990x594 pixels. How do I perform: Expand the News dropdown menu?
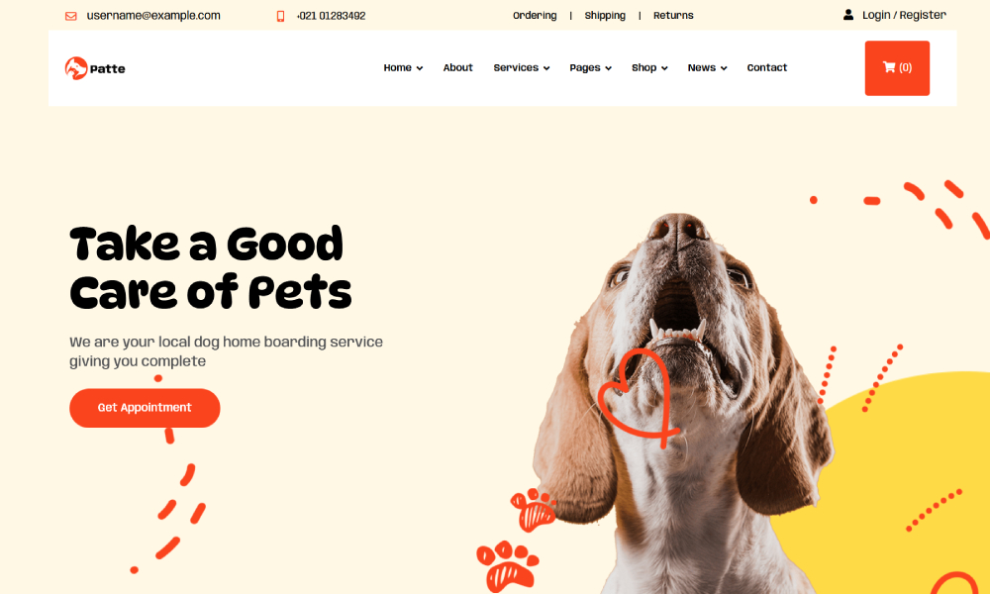[x=707, y=67]
